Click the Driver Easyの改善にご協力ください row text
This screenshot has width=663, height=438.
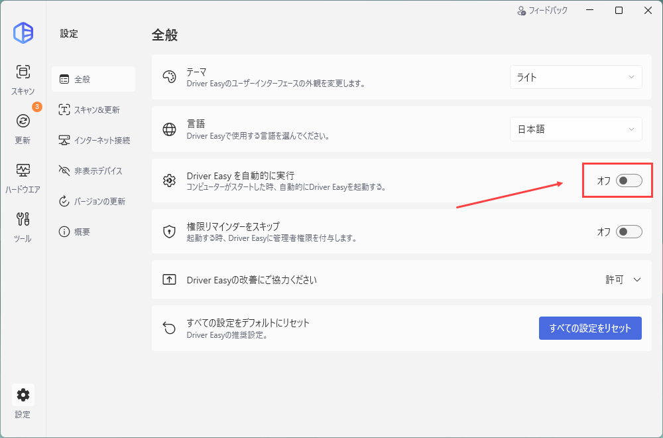pyautogui.click(x=251, y=280)
